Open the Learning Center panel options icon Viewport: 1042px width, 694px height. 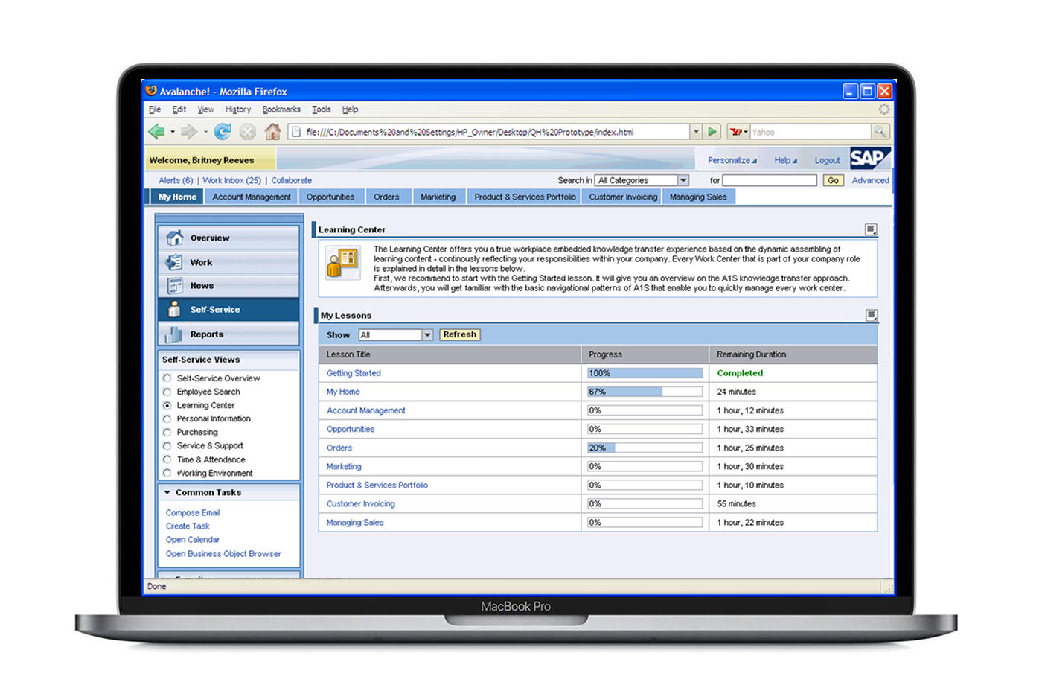click(x=871, y=229)
